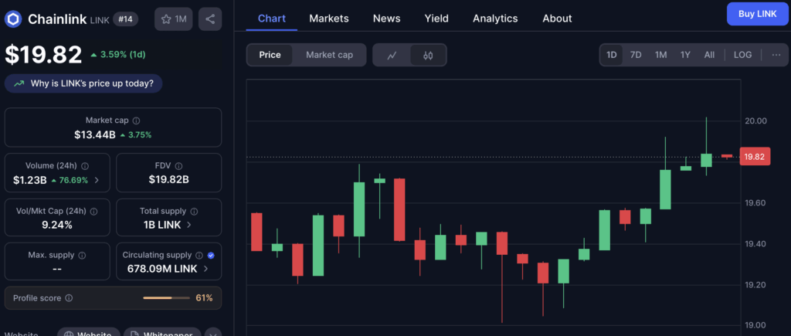Show FDV info icon
791x336 pixels.
click(178, 165)
